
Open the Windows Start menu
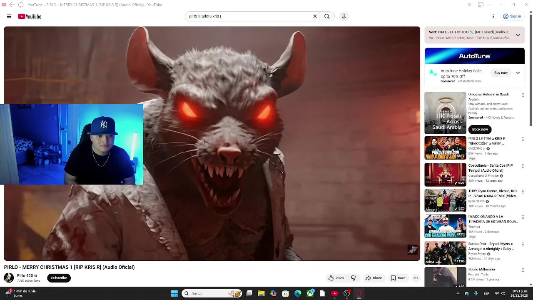174,293
